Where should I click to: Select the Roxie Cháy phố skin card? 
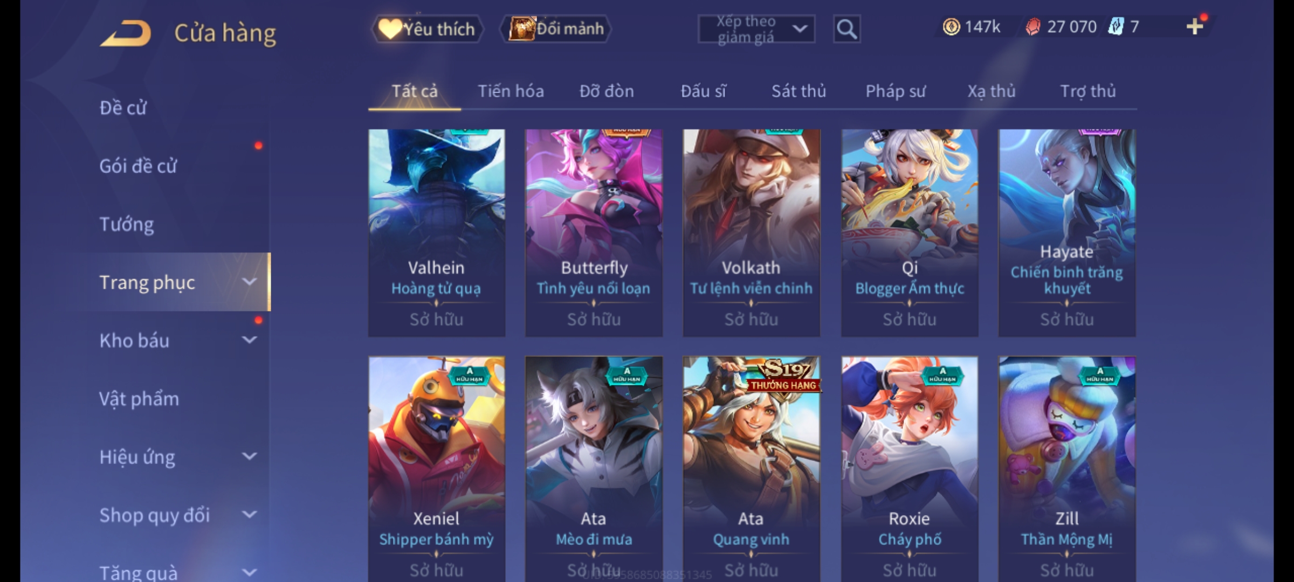coord(910,469)
